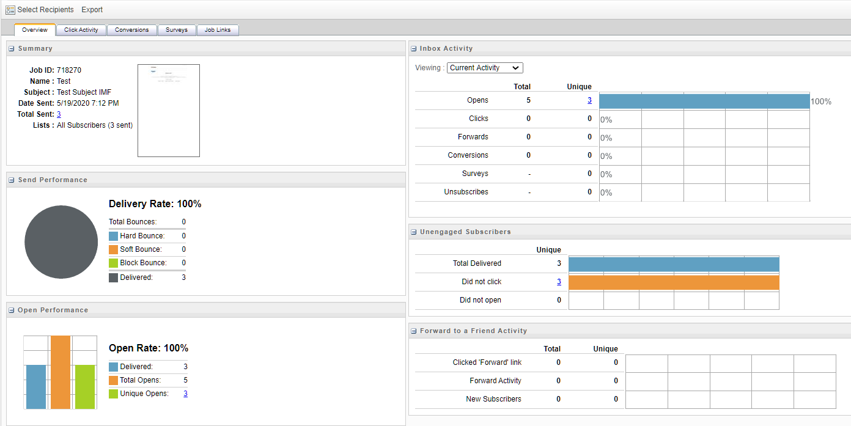Collapse the Send Performance panel

tap(12, 180)
